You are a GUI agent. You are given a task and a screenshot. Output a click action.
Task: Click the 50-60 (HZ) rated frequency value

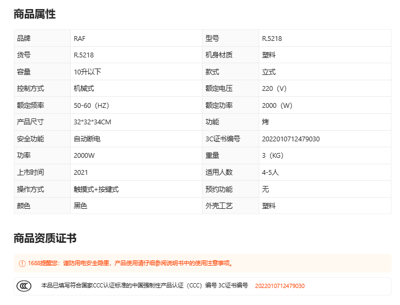pos(91,105)
